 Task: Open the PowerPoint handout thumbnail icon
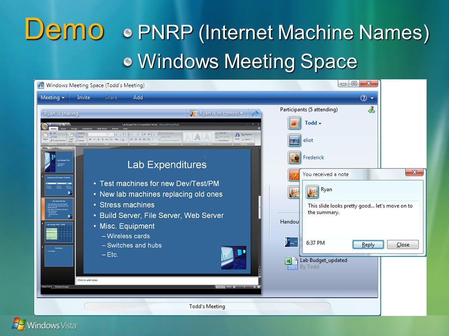[291, 242]
